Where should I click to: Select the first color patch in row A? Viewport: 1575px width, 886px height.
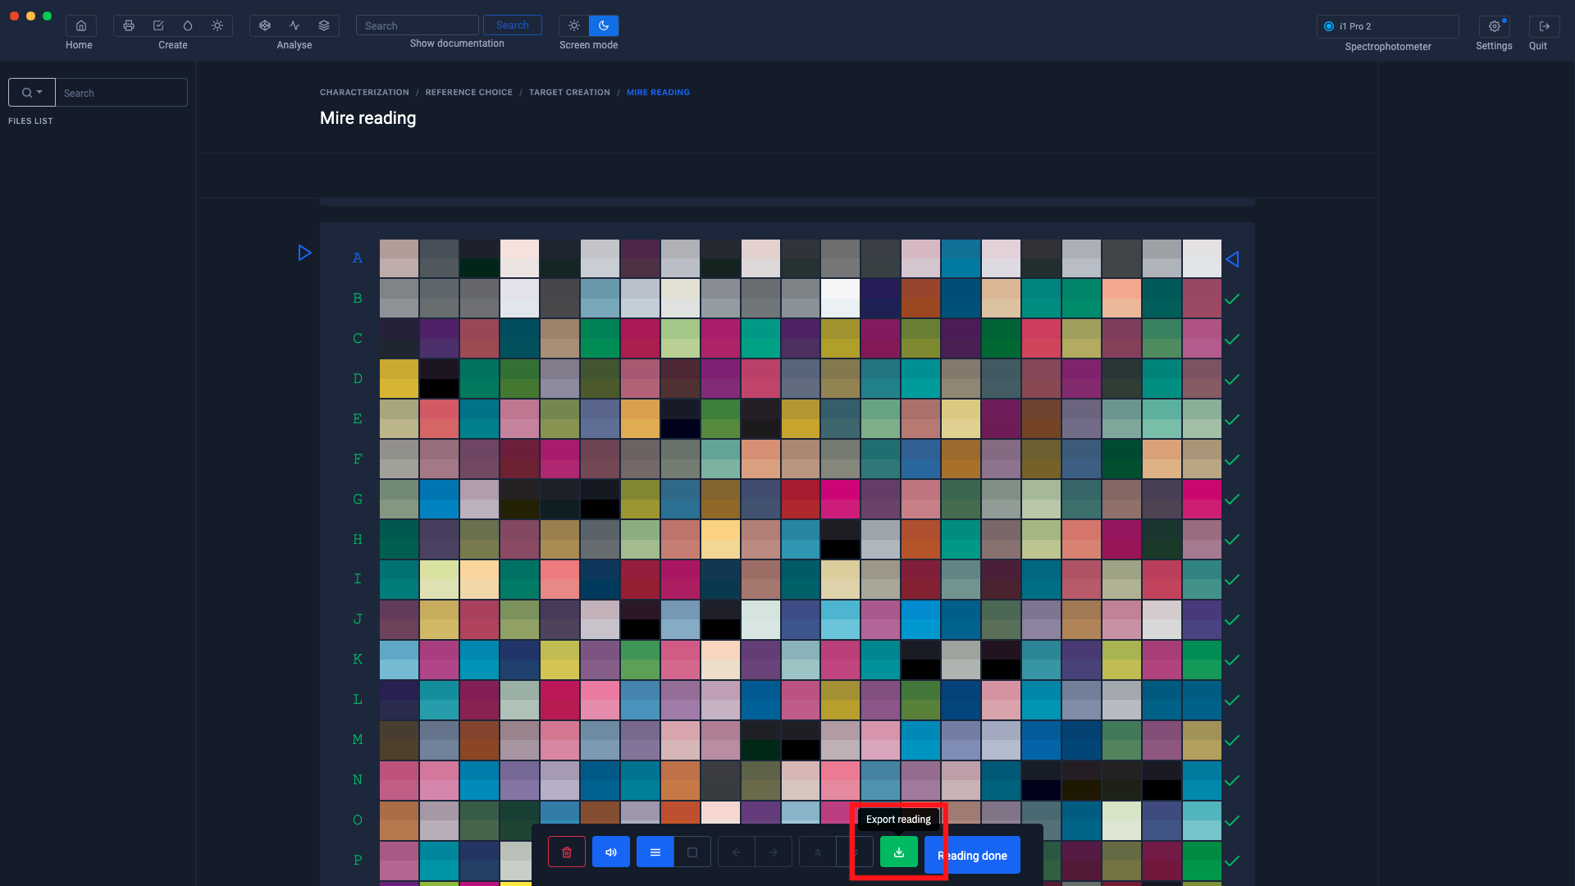pyautogui.click(x=399, y=258)
